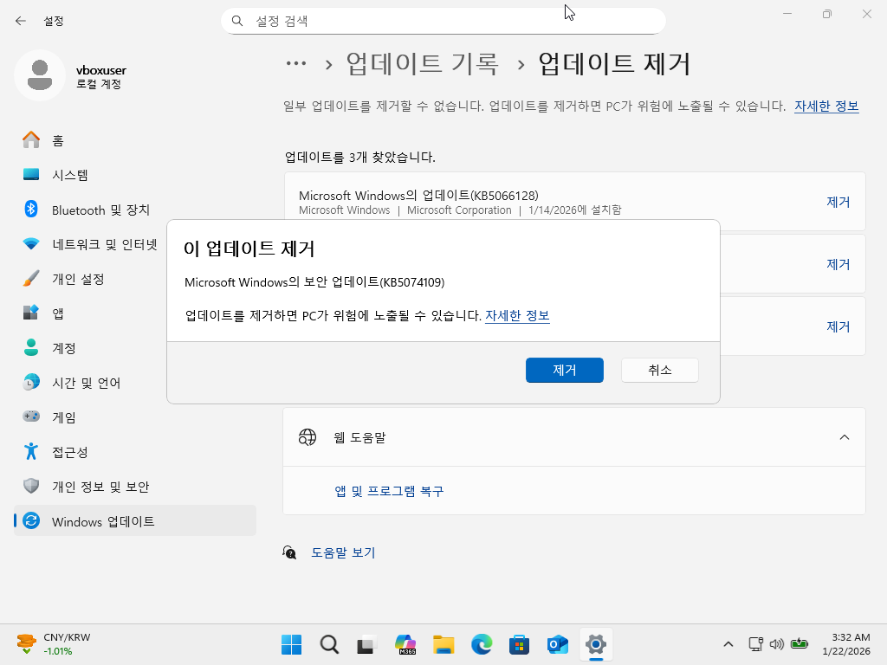Open the 3:32 AM clock in the tray
The image size is (887, 665).
[846, 644]
